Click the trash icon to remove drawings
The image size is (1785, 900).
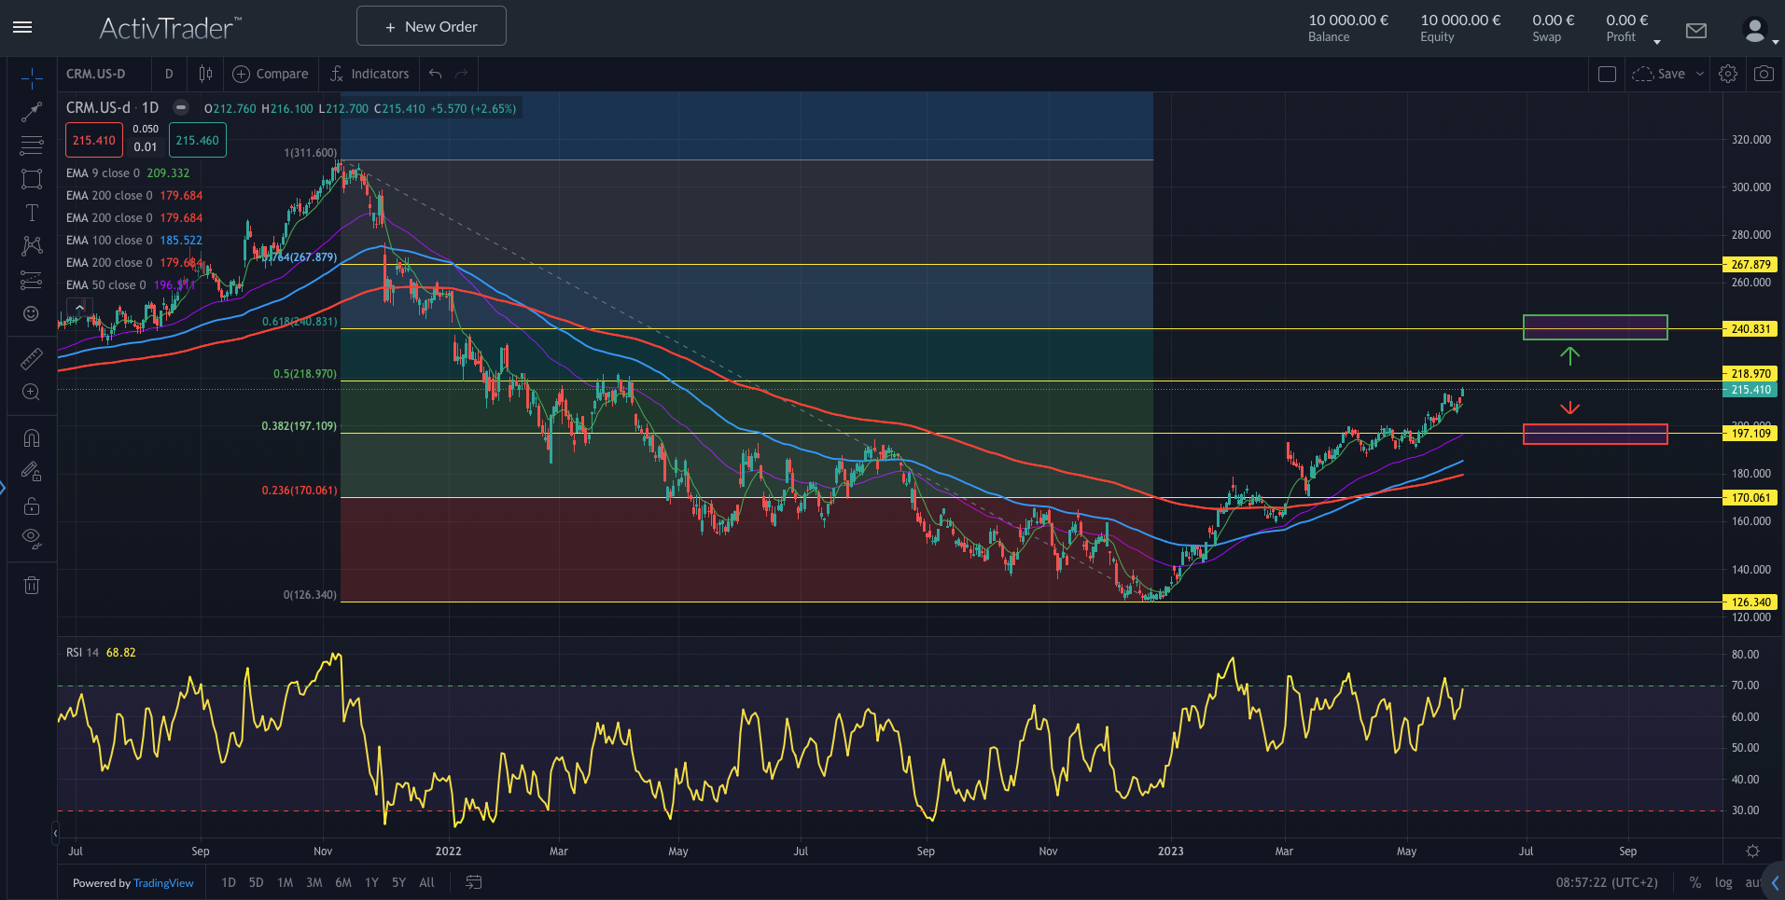[32, 586]
